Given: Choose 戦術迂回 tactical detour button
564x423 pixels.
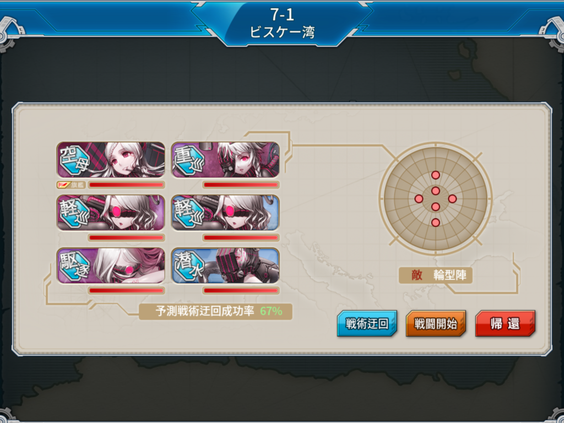Looking at the screenshot, I should [x=367, y=324].
